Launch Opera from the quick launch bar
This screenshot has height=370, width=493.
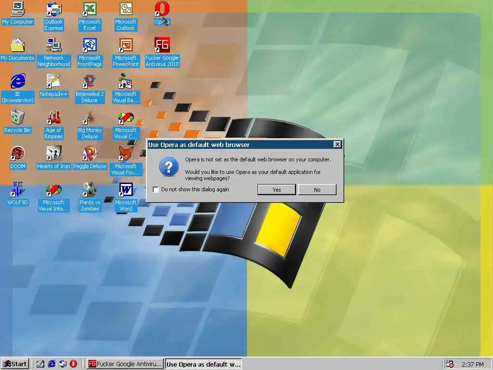(x=73, y=364)
